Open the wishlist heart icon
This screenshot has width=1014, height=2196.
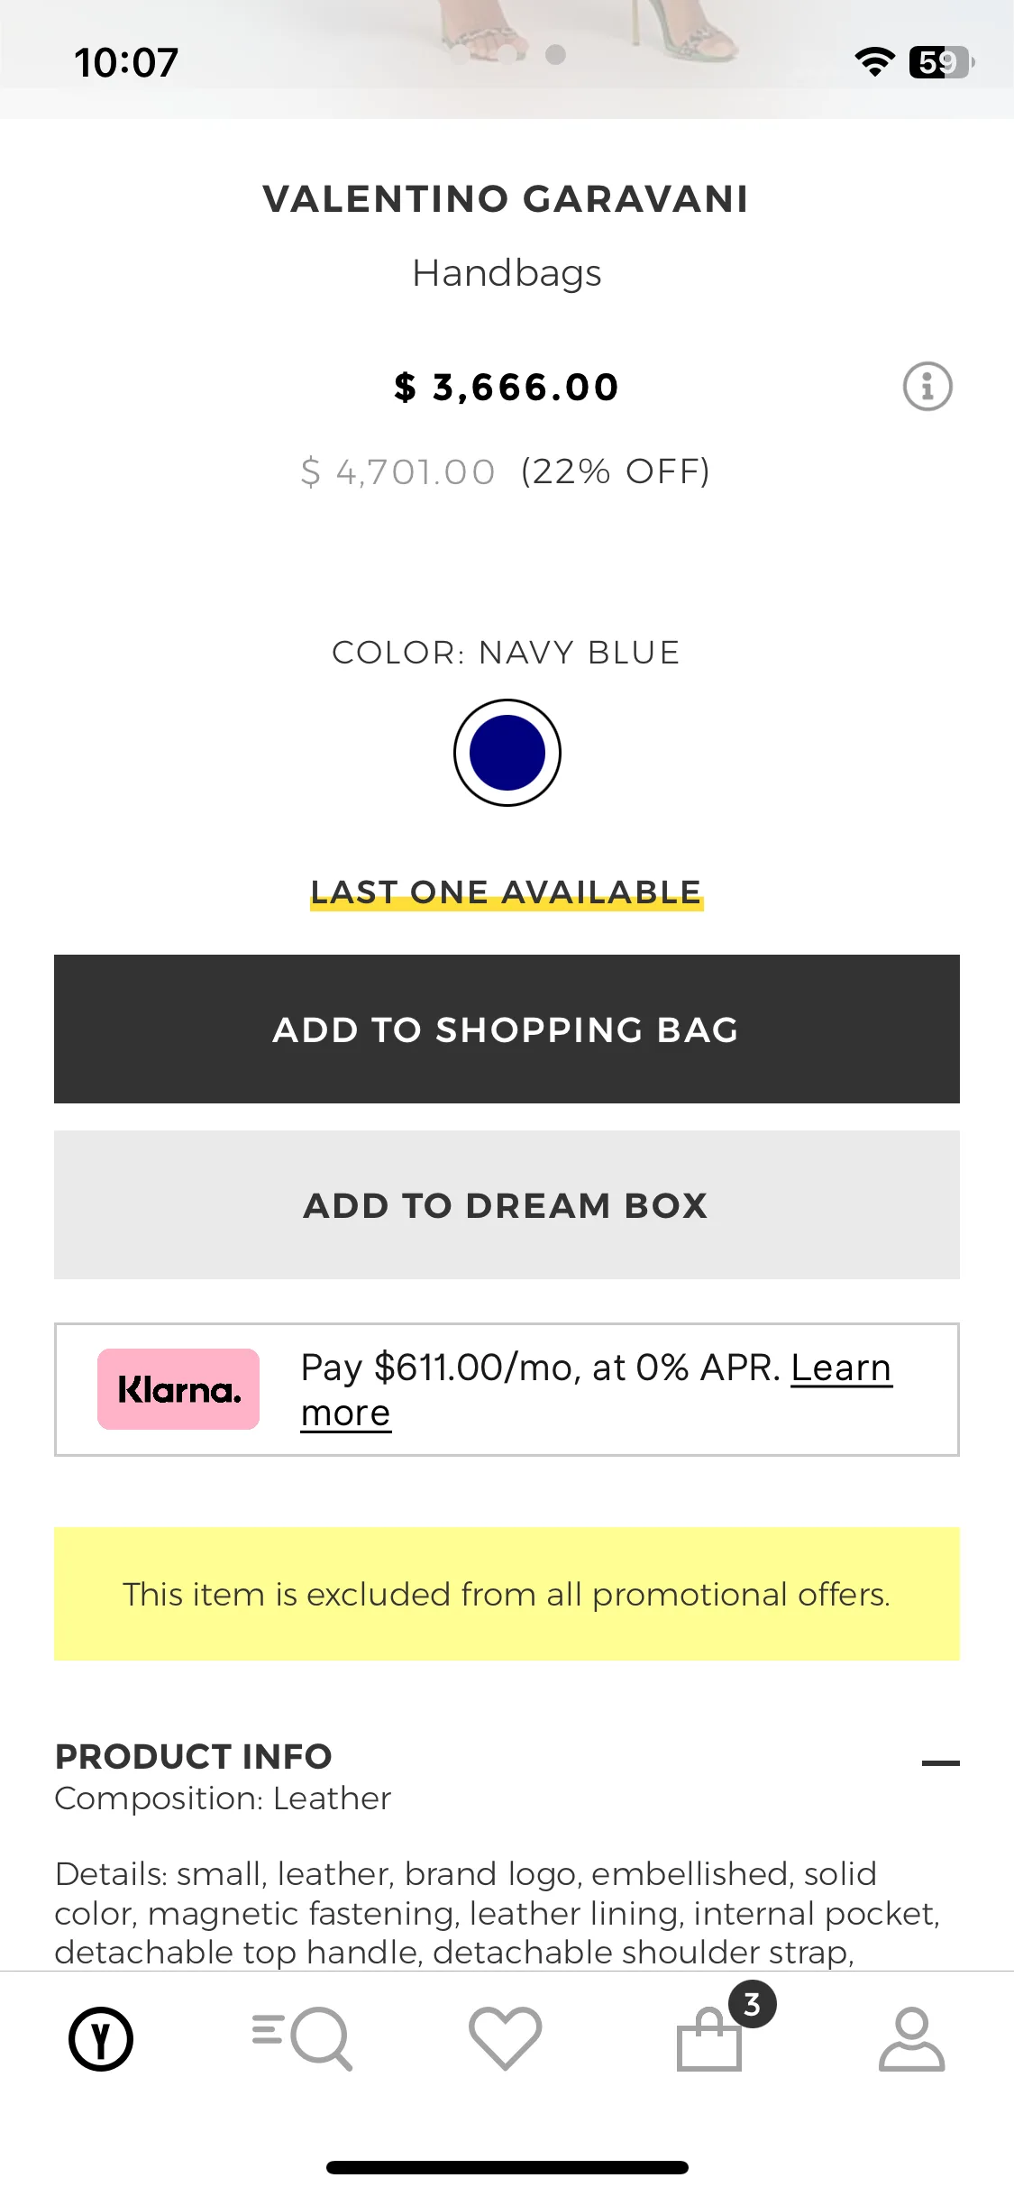click(506, 2038)
